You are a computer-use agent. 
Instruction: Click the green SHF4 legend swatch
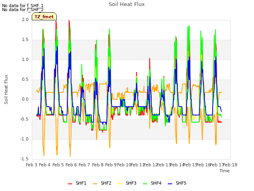point(145,183)
